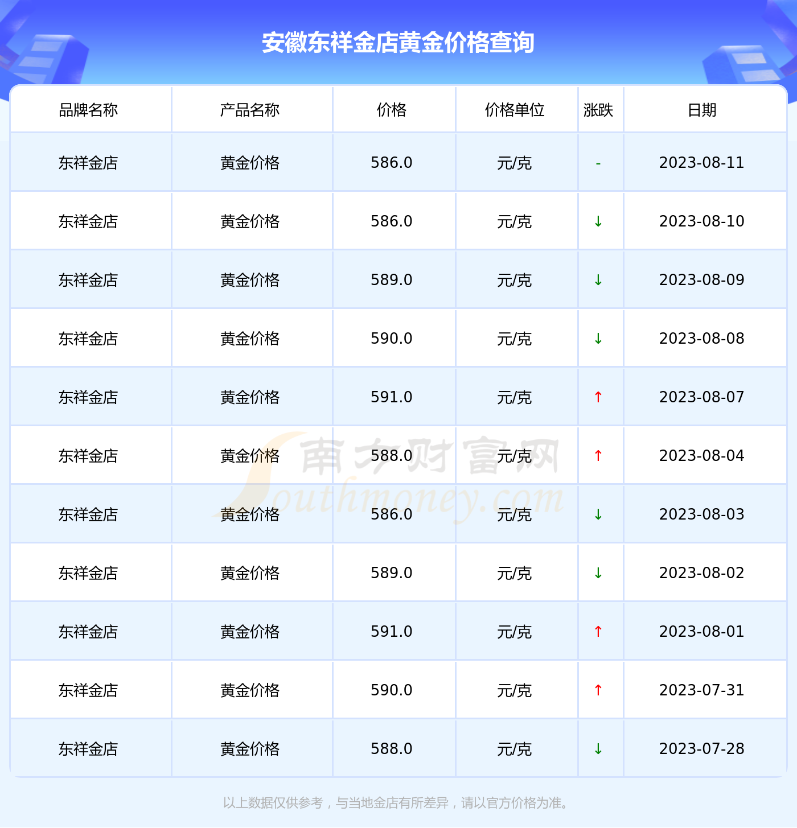Click 元/克 in the 2023-08-07 row
Viewport: 797px width, 828px height.
515,398
